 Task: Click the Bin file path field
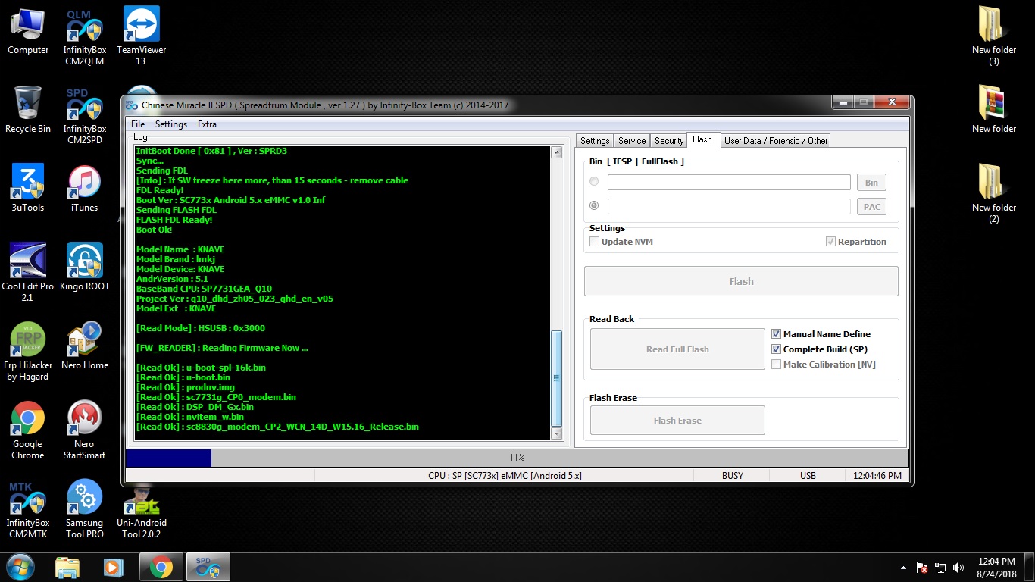(x=729, y=182)
